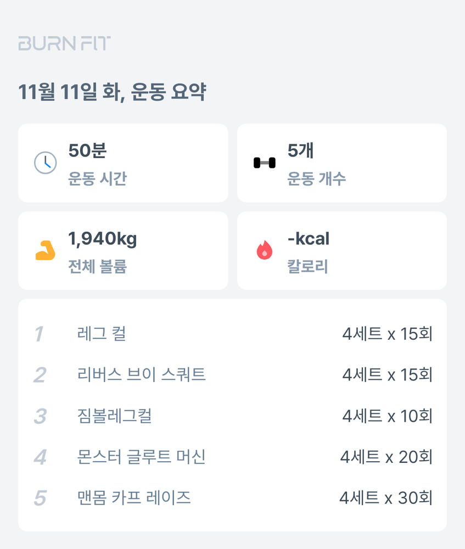Tap the -kcal calorie value
The height and width of the screenshot is (549, 465).
pyautogui.click(x=308, y=239)
